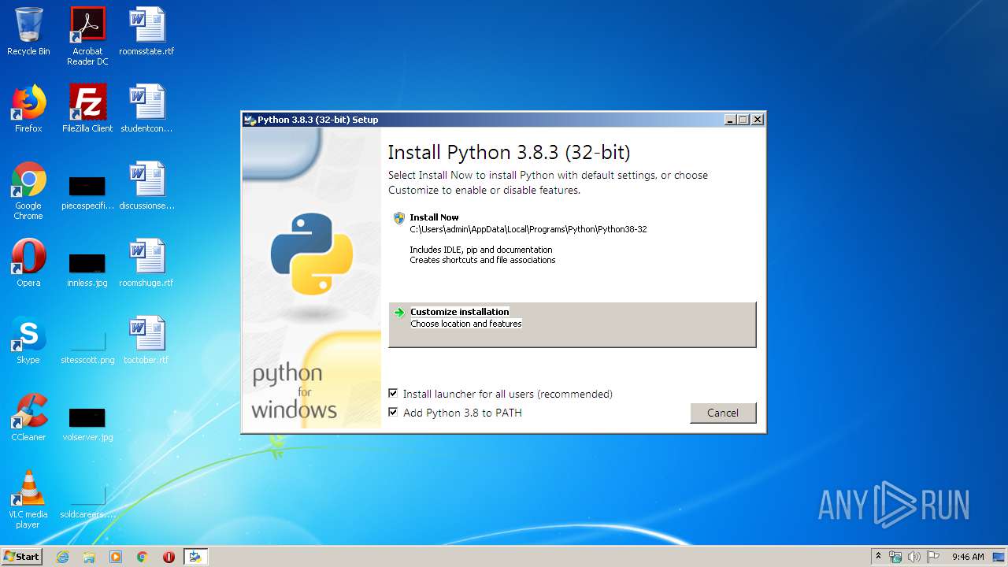Select sitesscott.png image file
This screenshot has width=1008, height=567.
(x=87, y=346)
